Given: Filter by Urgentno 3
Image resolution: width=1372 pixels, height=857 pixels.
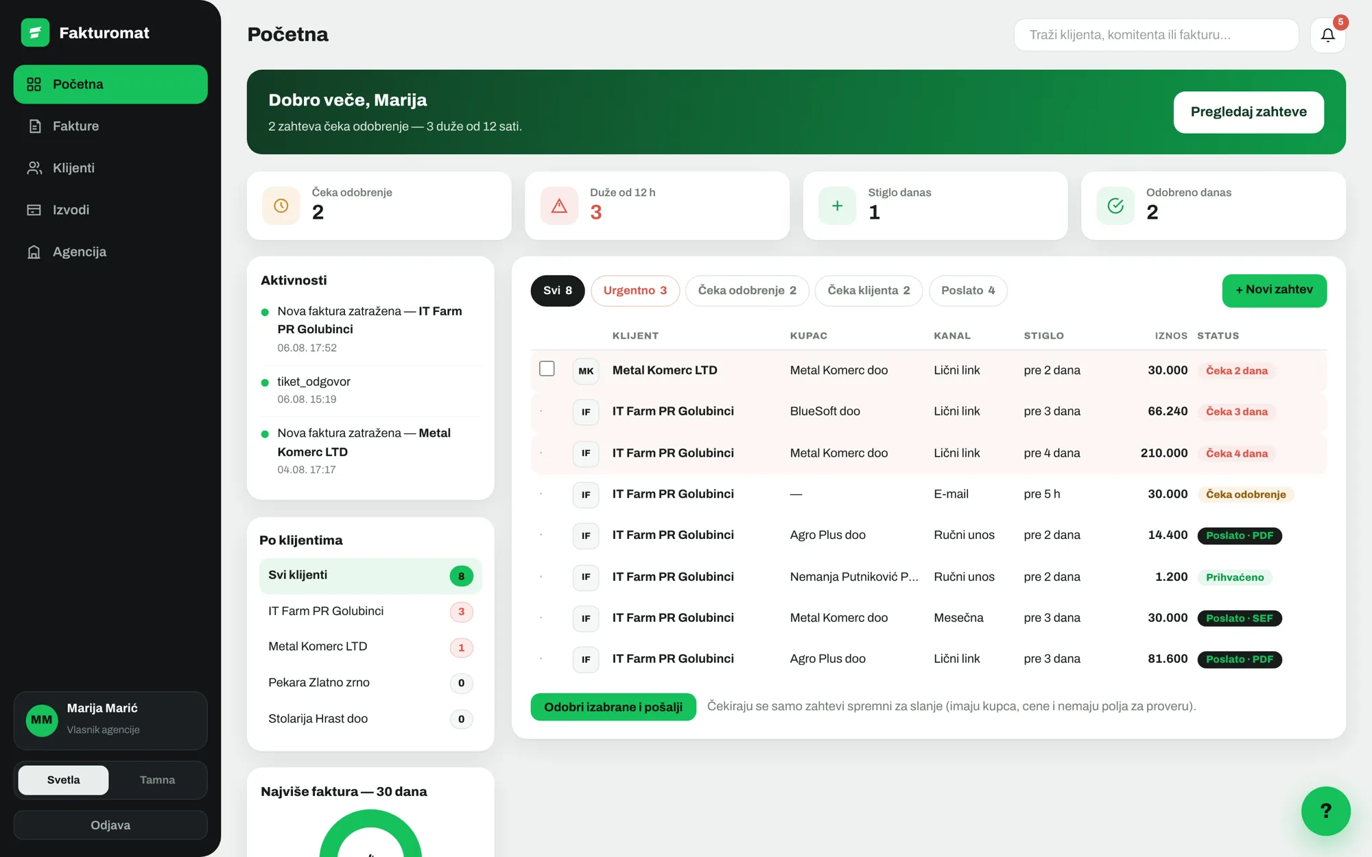Looking at the screenshot, I should coord(635,291).
